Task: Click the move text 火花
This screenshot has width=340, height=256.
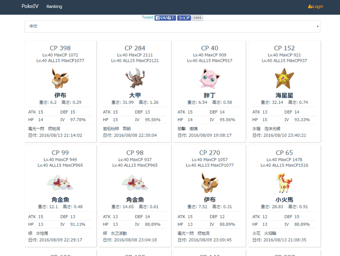Action: click(256, 234)
